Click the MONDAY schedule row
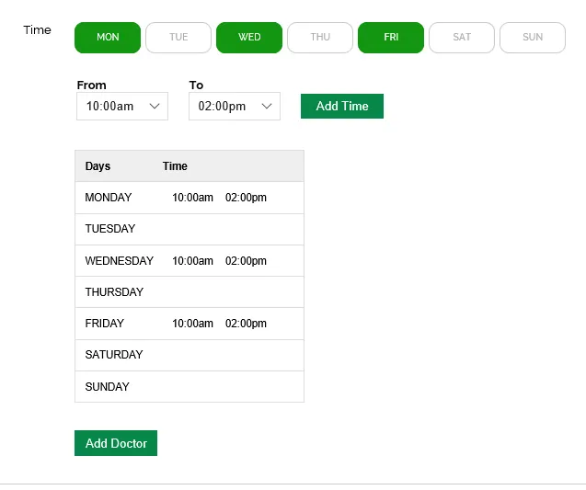The height and width of the screenshot is (490, 586). pyautogui.click(x=189, y=198)
